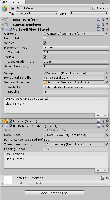This screenshot has width=110, height=200.
Task: Open the Canvas Renderer gear settings menu
Action: (x=108, y=24)
